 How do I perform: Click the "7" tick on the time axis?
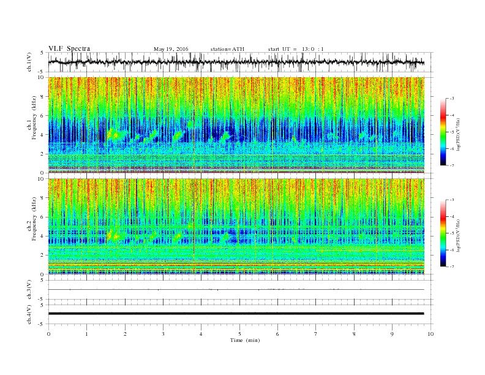pyautogui.click(x=316, y=334)
